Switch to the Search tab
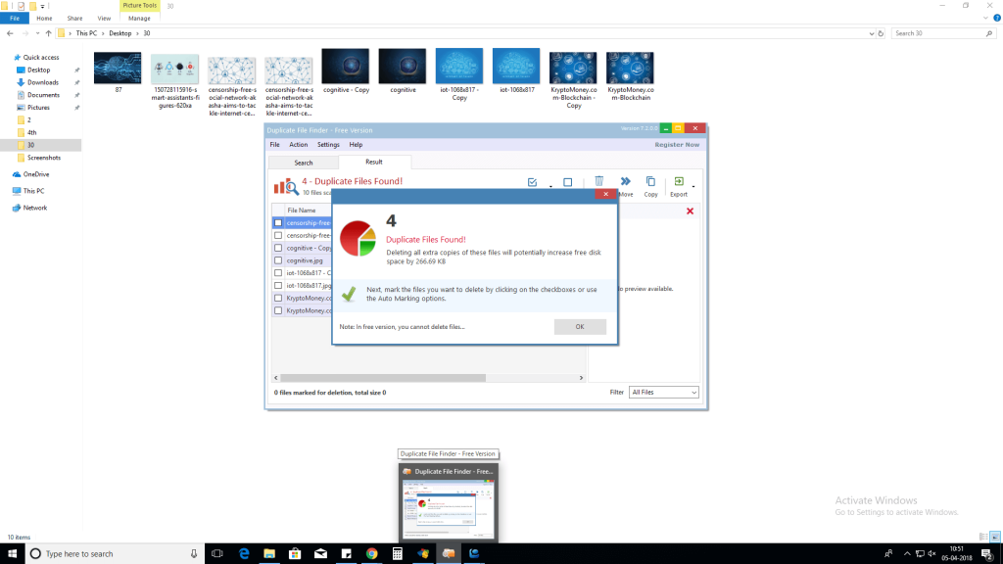 pos(304,164)
